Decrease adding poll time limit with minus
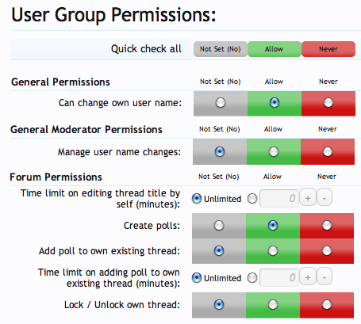Screen dimensions: 361x324 click(x=325, y=276)
